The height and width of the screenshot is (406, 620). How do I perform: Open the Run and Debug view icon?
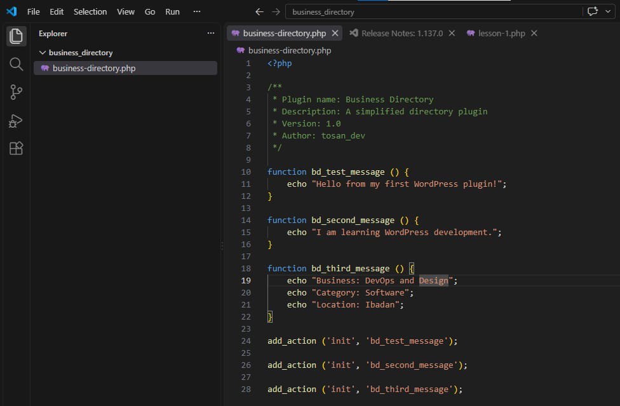click(16, 121)
